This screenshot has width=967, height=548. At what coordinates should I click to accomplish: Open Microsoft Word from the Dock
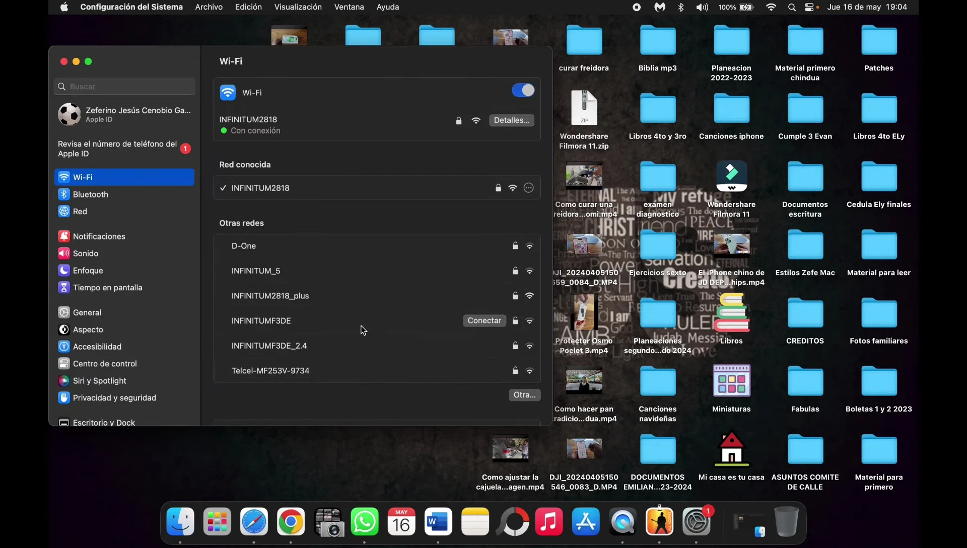tap(438, 522)
